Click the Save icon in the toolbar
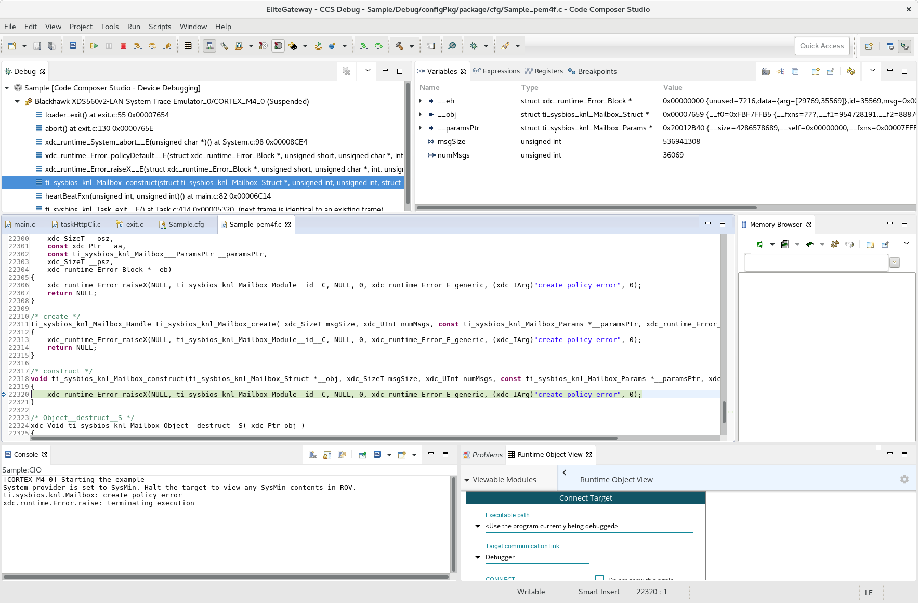The width and height of the screenshot is (918, 603). (x=37, y=46)
